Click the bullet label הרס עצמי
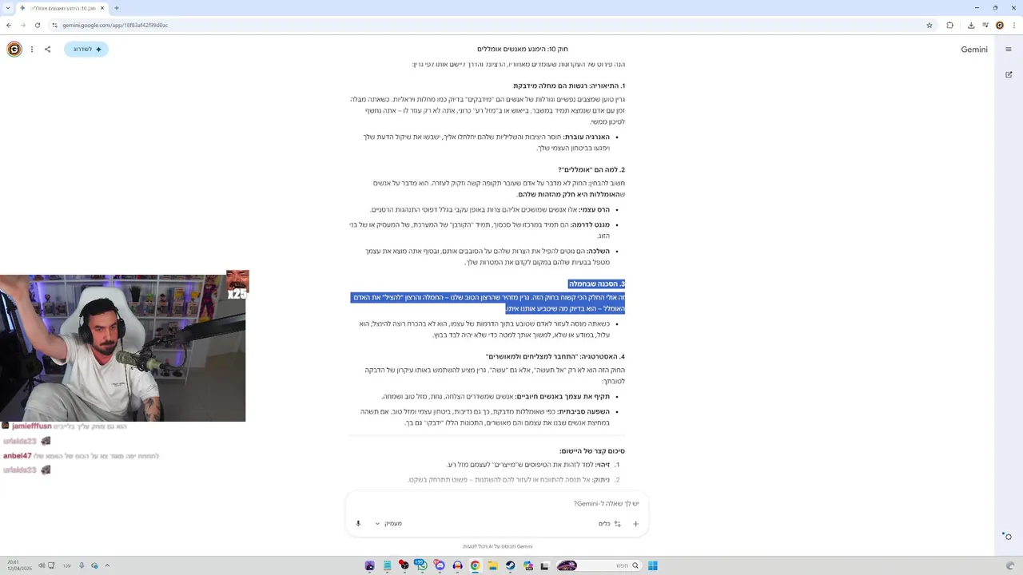 [x=594, y=209]
